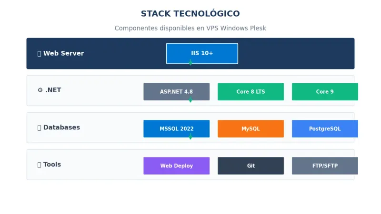Select the Core 9 box
This screenshot has height=214, width=381.
coord(325,92)
